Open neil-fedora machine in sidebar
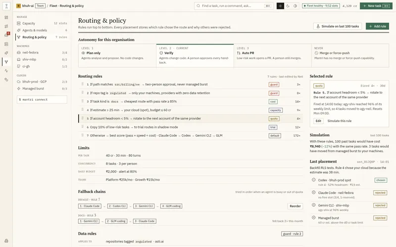This screenshot has width=396, height=247. (x=42, y=52)
